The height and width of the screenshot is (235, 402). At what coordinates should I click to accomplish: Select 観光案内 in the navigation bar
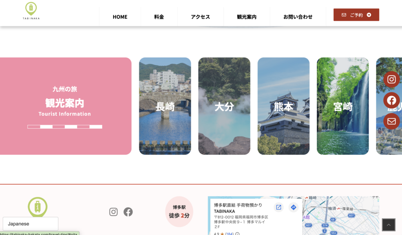pyautogui.click(x=247, y=17)
